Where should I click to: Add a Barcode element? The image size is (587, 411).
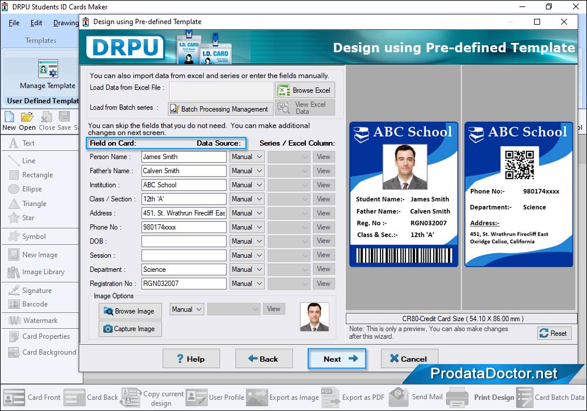[x=28, y=304]
